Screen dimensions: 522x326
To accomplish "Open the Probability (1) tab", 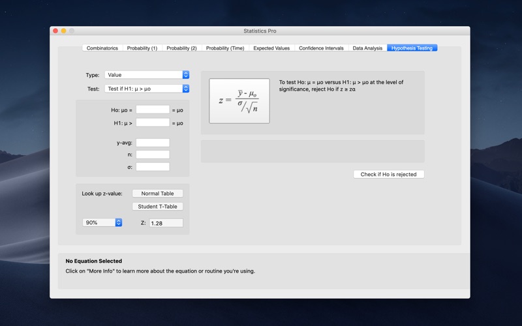I will tap(142, 48).
